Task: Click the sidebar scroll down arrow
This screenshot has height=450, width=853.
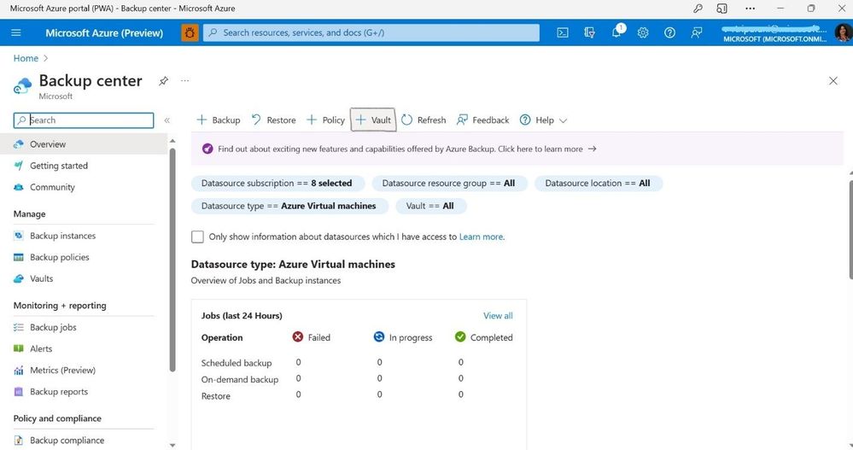Action: 172,445
